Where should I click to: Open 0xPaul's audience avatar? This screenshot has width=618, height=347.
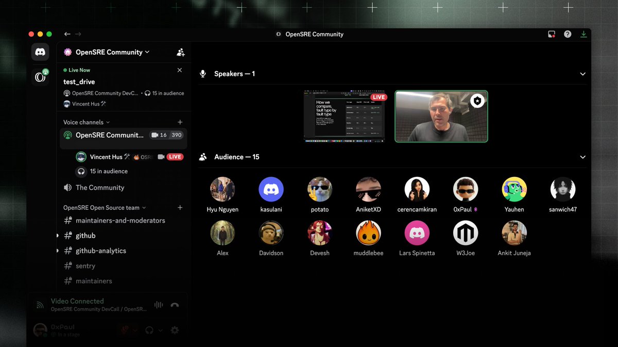(466, 189)
